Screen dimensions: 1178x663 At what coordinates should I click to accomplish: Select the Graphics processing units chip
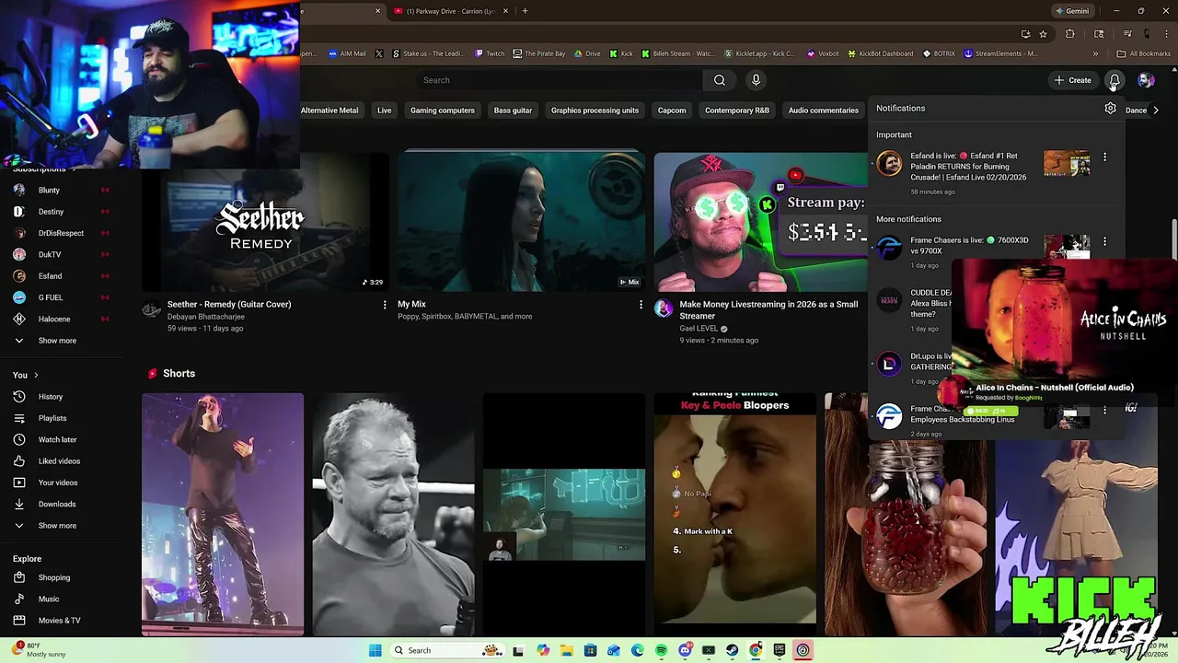(x=595, y=110)
